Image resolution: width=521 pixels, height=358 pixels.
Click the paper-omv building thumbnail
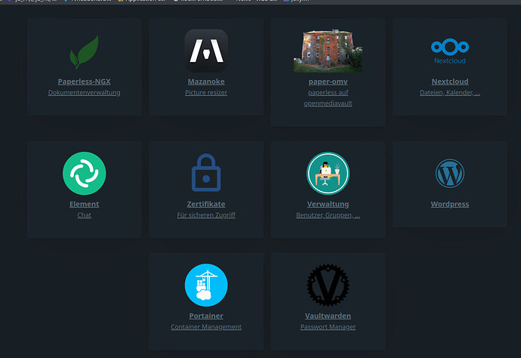point(328,51)
